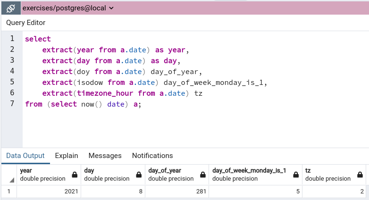Click lock icon in day_of_week_monday_is_1 header
The width and height of the screenshot is (369, 200).
pos(296,175)
